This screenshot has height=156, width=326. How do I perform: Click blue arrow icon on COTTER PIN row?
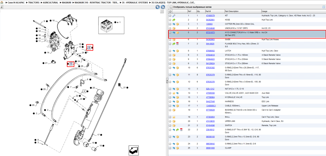click(174, 24)
